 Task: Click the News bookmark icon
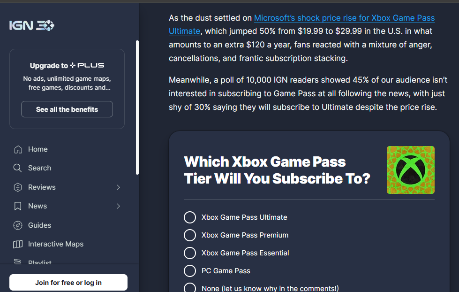point(18,206)
